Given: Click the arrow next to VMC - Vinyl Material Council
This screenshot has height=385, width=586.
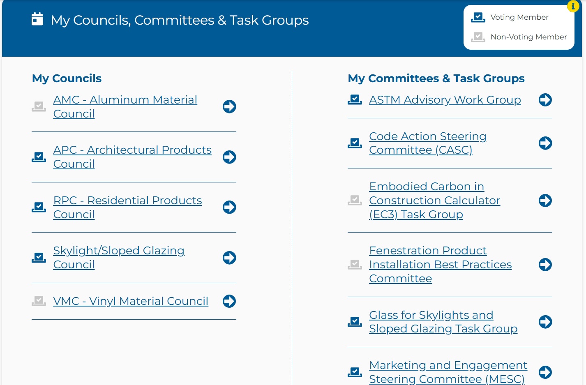Looking at the screenshot, I should [229, 301].
